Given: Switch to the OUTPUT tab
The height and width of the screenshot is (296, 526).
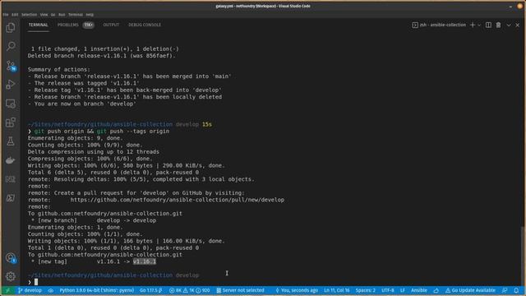Looking at the screenshot, I should coord(111,25).
